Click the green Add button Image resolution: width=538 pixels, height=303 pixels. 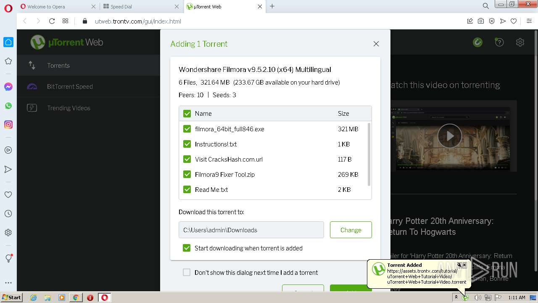(x=351, y=288)
